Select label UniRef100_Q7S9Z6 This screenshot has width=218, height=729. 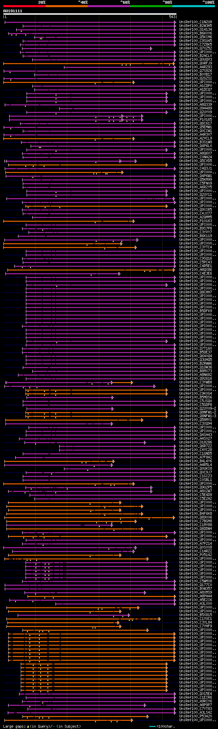196,71
